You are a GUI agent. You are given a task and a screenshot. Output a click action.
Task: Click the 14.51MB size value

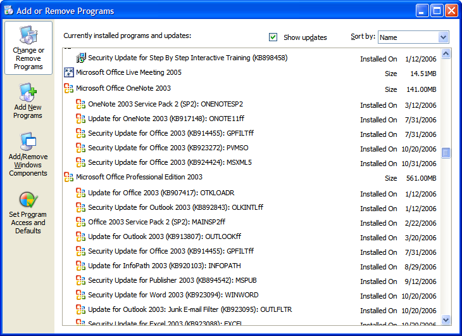click(423, 74)
